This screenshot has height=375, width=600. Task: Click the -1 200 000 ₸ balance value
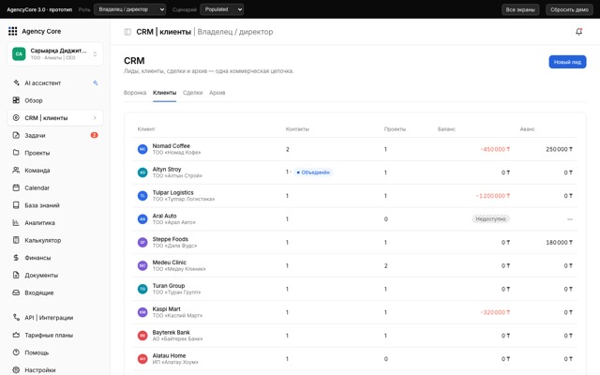pyautogui.click(x=493, y=196)
